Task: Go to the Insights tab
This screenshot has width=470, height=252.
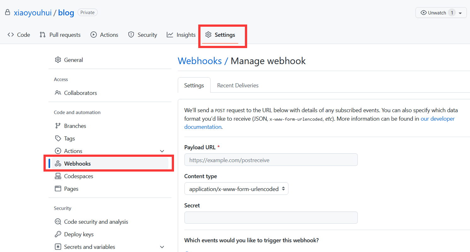Action: point(181,35)
